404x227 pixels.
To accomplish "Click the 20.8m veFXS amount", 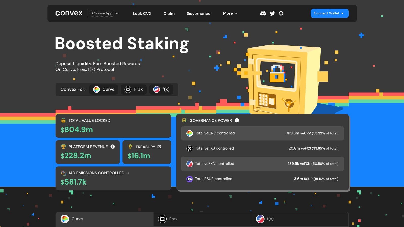I will pyautogui.click(x=300, y=148).
